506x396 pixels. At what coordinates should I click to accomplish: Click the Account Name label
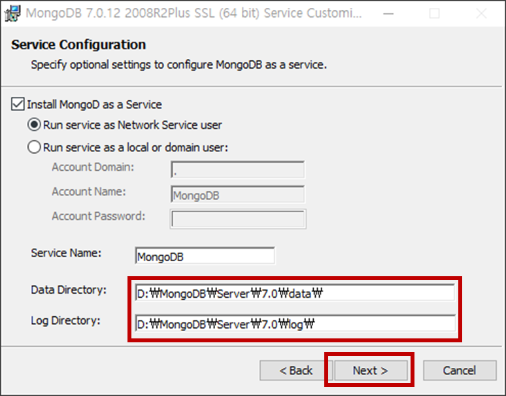pyautogui.click(x=89, y=192)
